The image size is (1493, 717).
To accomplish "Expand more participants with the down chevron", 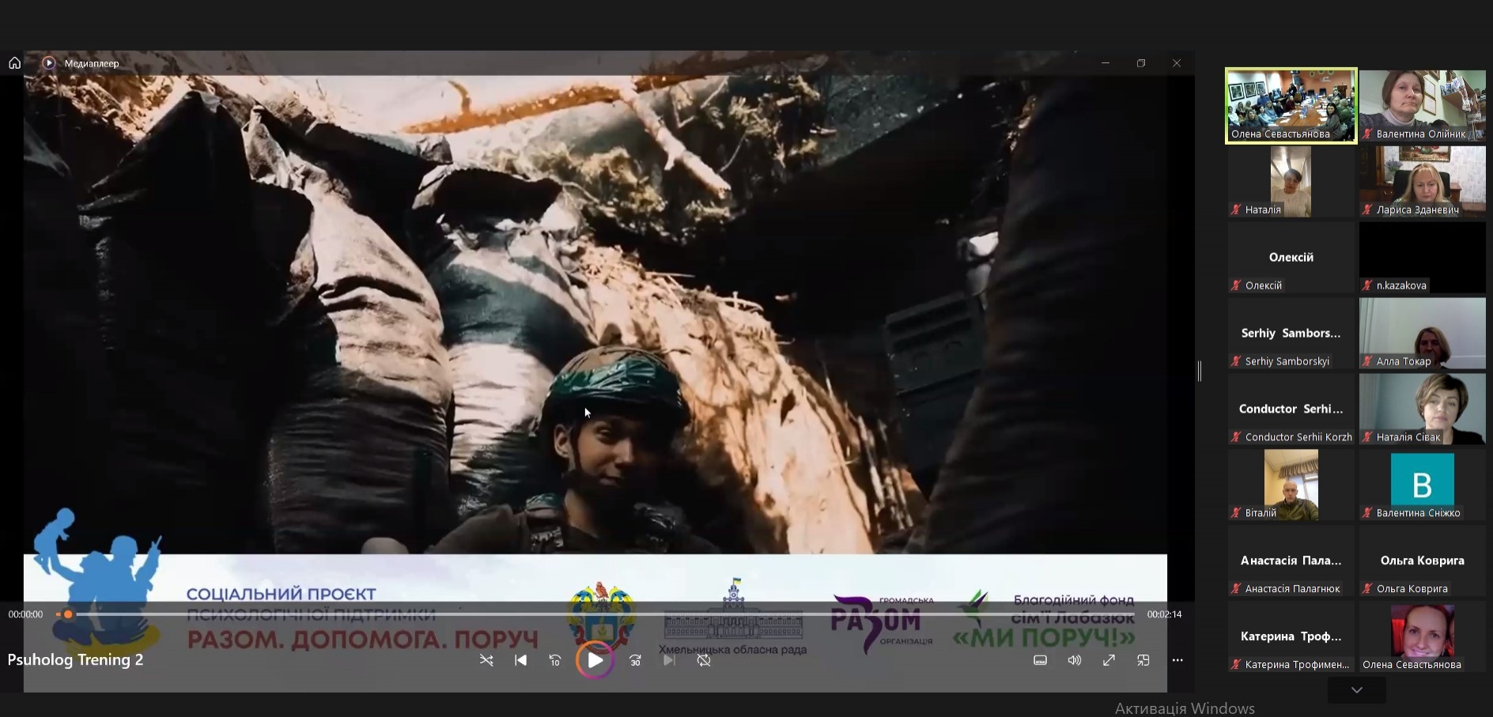I will 1356,690.
